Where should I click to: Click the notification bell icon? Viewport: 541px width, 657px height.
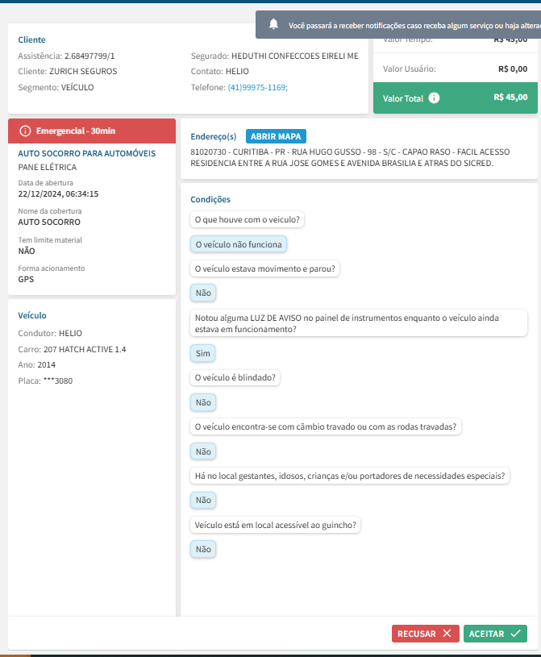pos(274,25)
